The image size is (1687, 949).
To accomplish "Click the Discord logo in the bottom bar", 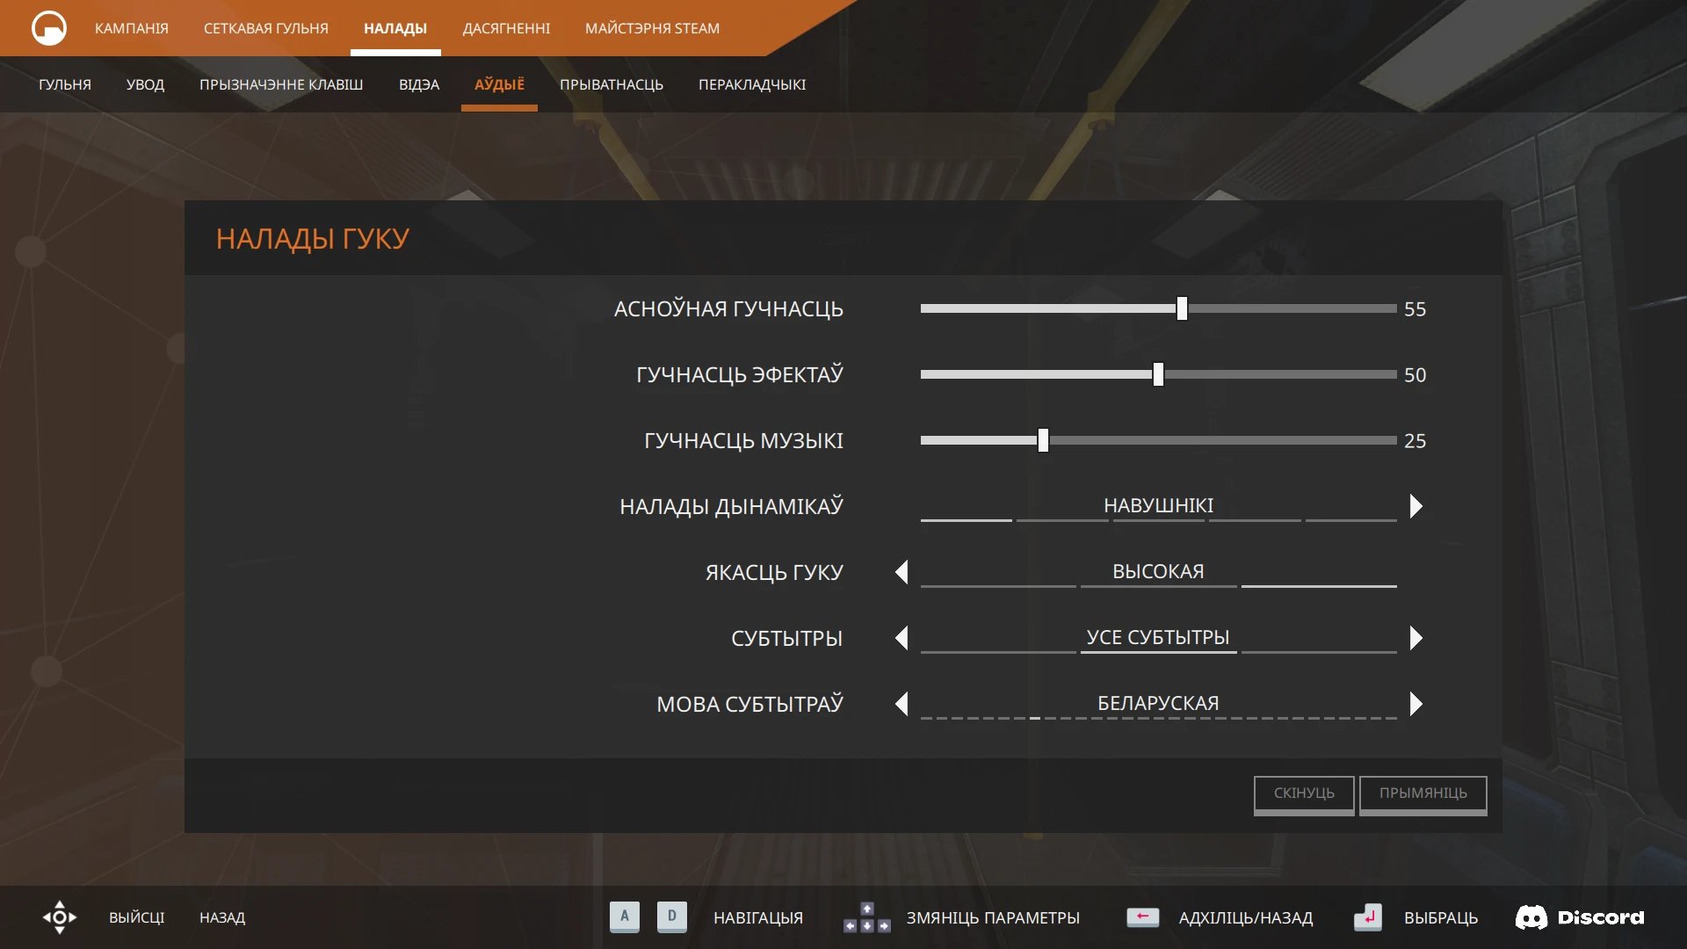I will click(1579, 917).
